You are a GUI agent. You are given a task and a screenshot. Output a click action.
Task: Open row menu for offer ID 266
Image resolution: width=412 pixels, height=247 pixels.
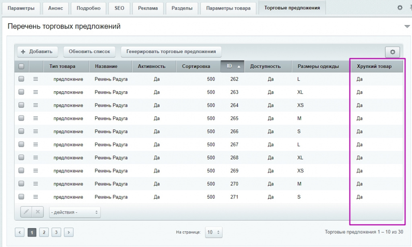(35, 131)
